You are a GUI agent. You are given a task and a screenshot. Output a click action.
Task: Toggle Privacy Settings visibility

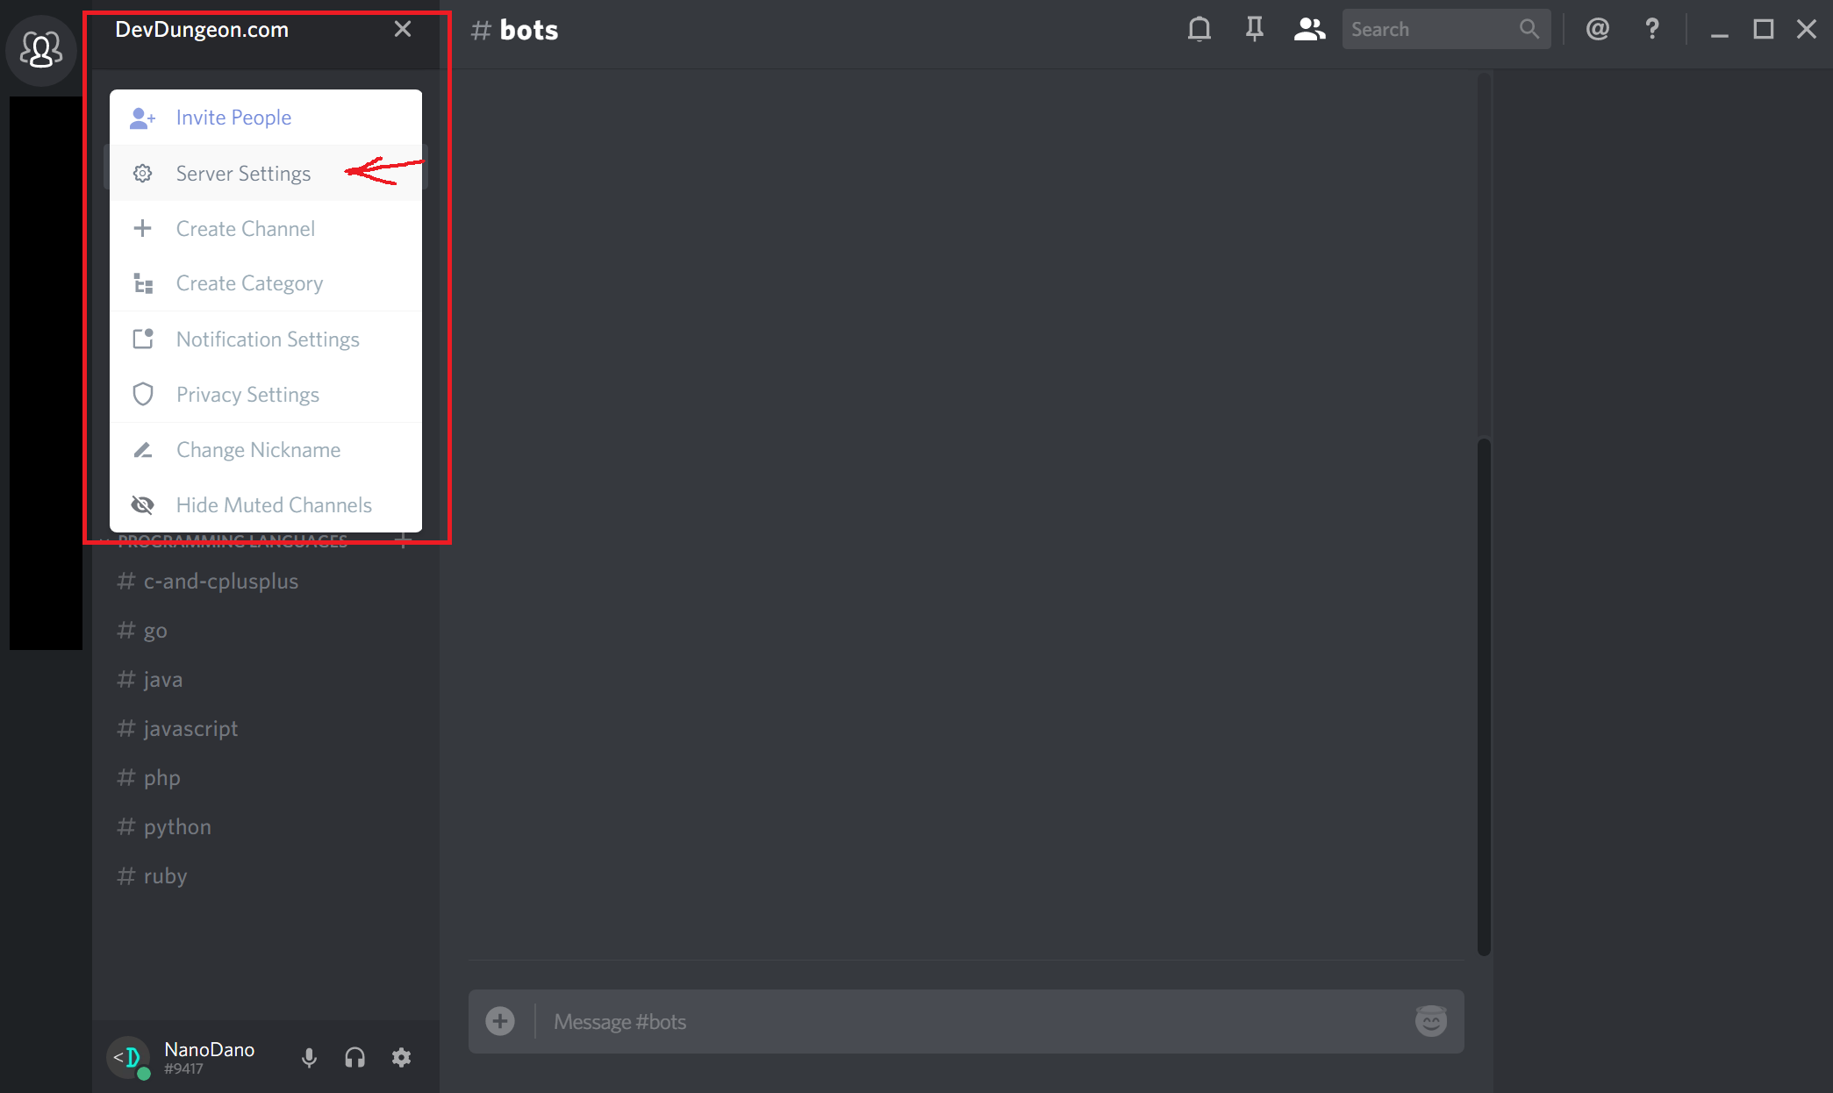click(x=247, y=393)
